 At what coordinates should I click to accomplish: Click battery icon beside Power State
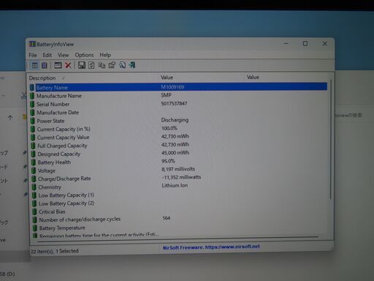point(33,121)
